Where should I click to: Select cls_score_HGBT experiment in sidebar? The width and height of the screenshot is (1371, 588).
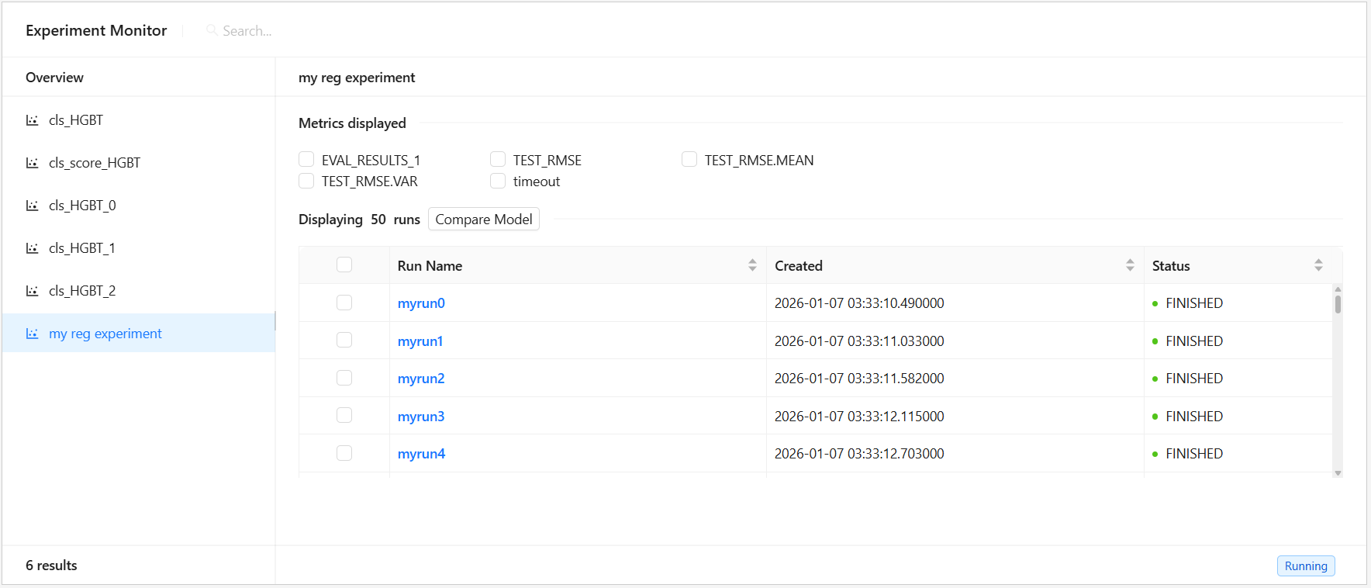tap(95, 163)
